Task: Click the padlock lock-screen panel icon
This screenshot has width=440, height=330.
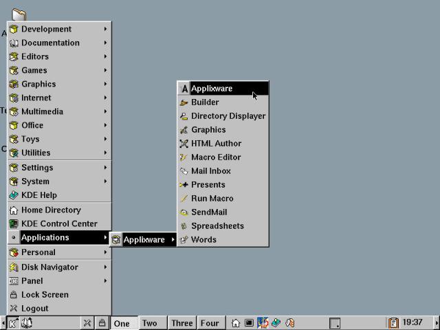Action: click(102, 322)
